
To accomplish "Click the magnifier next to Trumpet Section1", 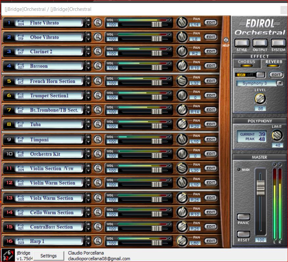I will 98,95.
